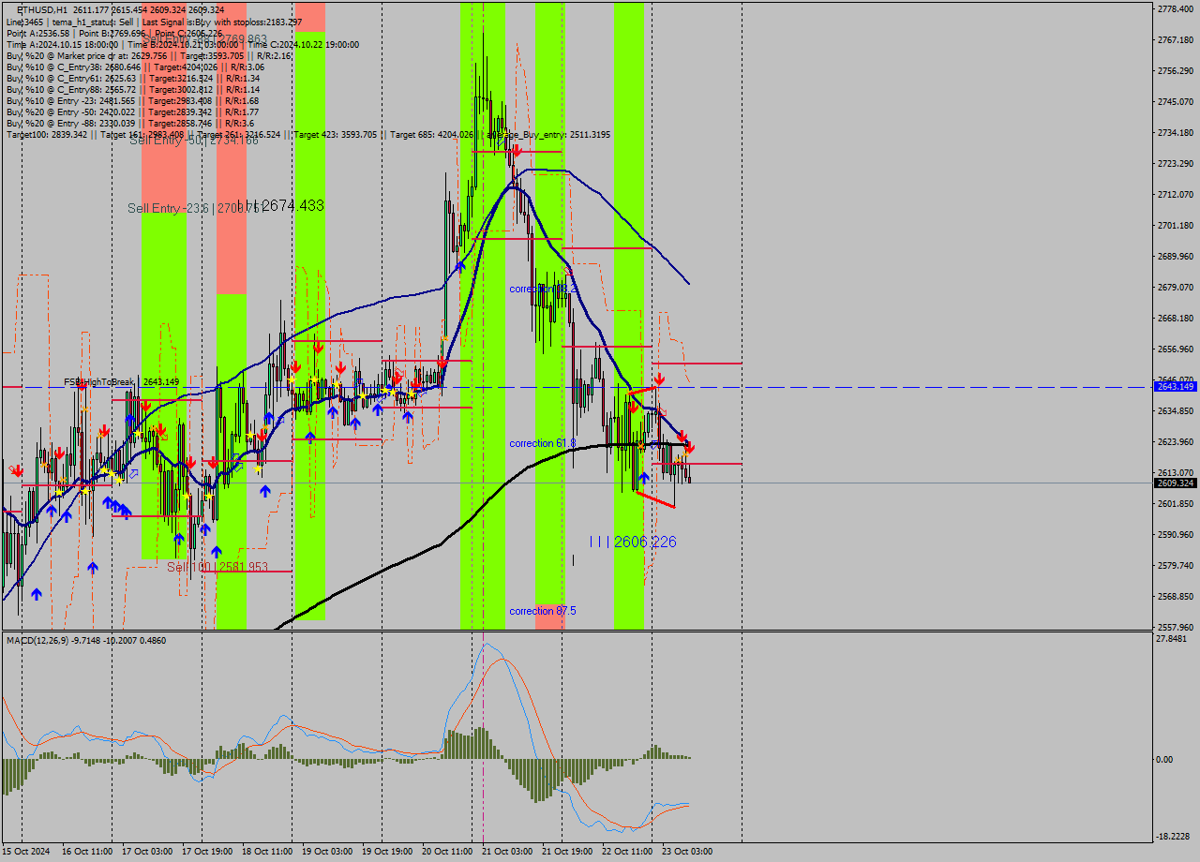
Task: Click the 27.8481 MACD scale value
Action: (x=1173, y=638)
